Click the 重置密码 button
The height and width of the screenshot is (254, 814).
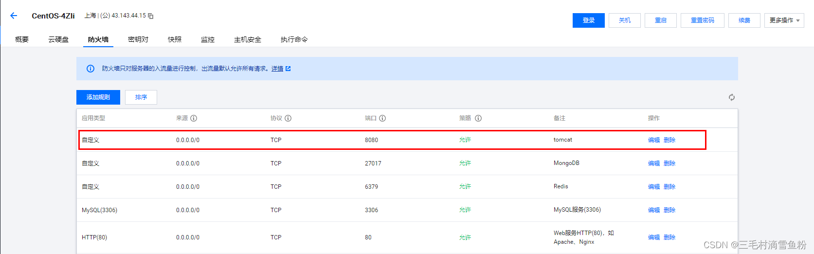coord(703,20)
